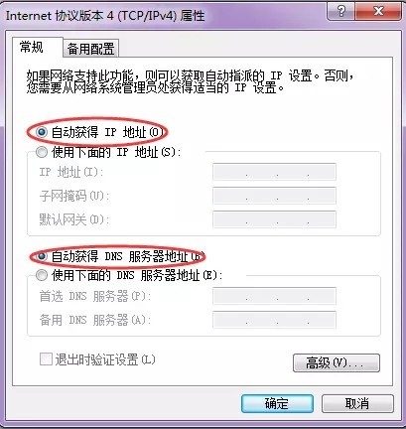Select 使用下面的 IP 地址 radio button
This screenshot has width=406, height=429.
tap(42, 153)
